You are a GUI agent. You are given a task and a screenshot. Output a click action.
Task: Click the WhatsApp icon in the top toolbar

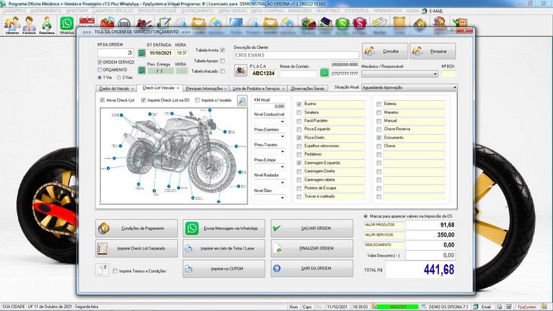[x=67, y=24]
